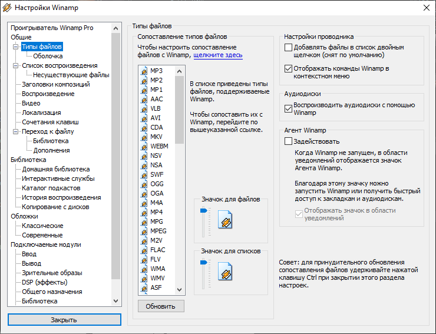Click the Значок для списков slider handle
Screen dimensions: 436x334
203,262
